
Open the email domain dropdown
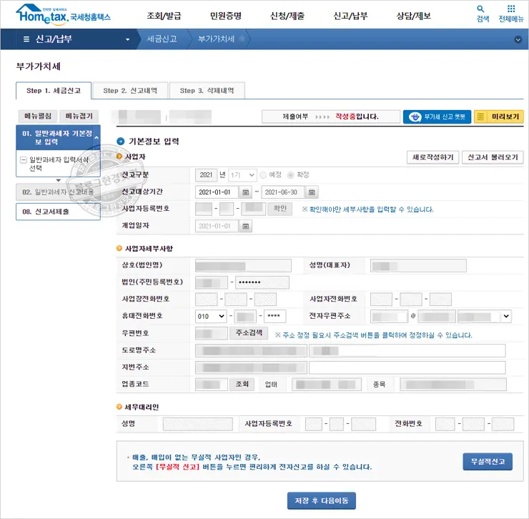pos(484,316)
